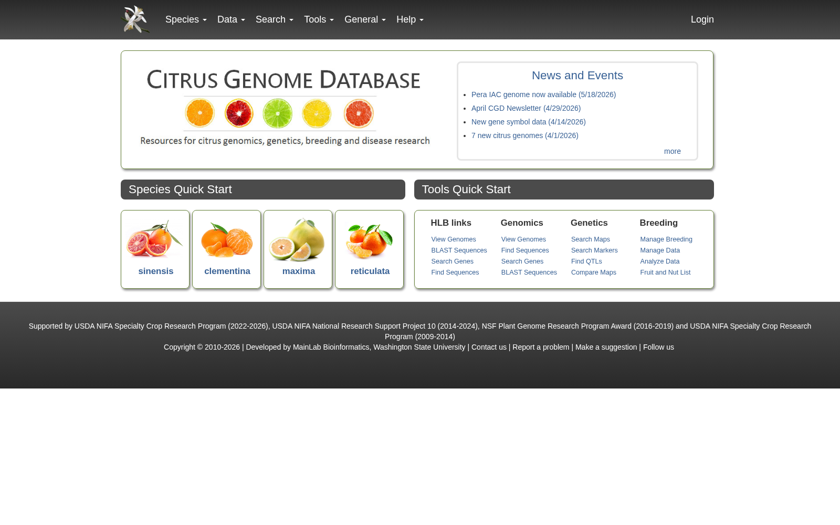Viewport: 840px width, 525px height.
Task: Click the Species Quick Start header
Action: tap(263, 190)
